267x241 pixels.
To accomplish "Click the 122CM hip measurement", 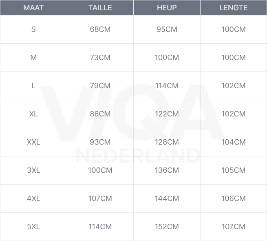I will 167,114.
